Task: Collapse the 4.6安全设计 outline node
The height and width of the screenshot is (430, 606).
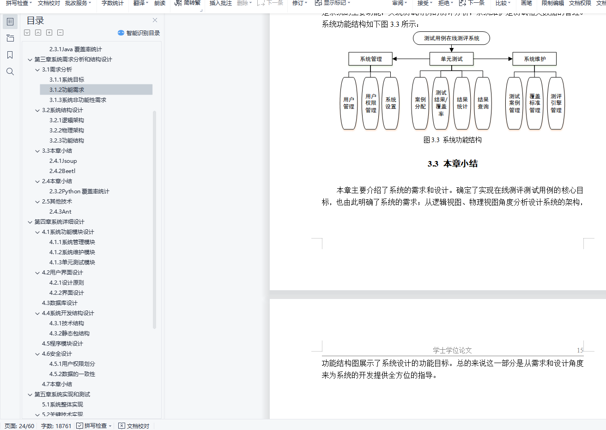Action: pyautogui.click(x=37, y=354)
